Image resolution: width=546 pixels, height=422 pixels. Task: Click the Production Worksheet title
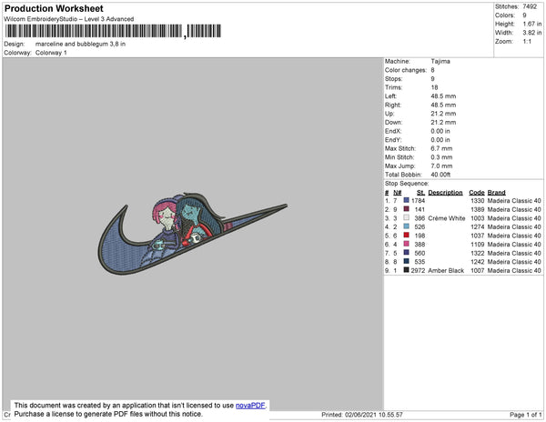click(54, 9)
